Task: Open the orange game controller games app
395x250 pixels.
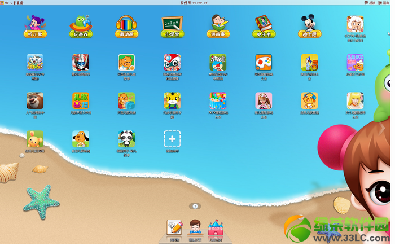Action: (264, 62)
